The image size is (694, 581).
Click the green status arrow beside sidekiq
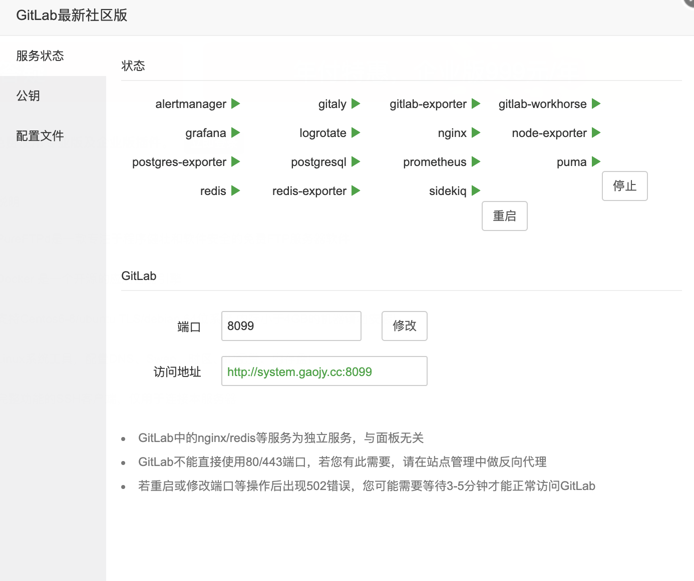click(x=476, y=191)
